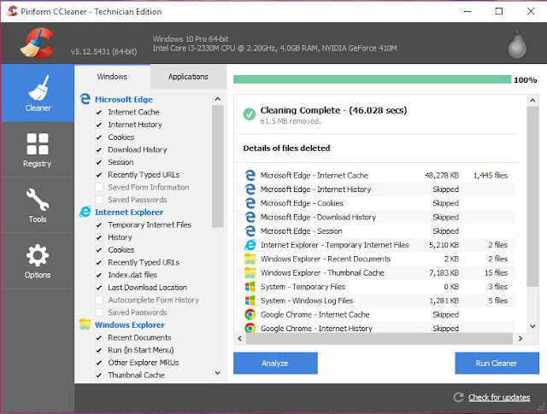Screen dimensions: 547x414
Task: Toggle Last Download Location checkbox
Action: point(99,288)
